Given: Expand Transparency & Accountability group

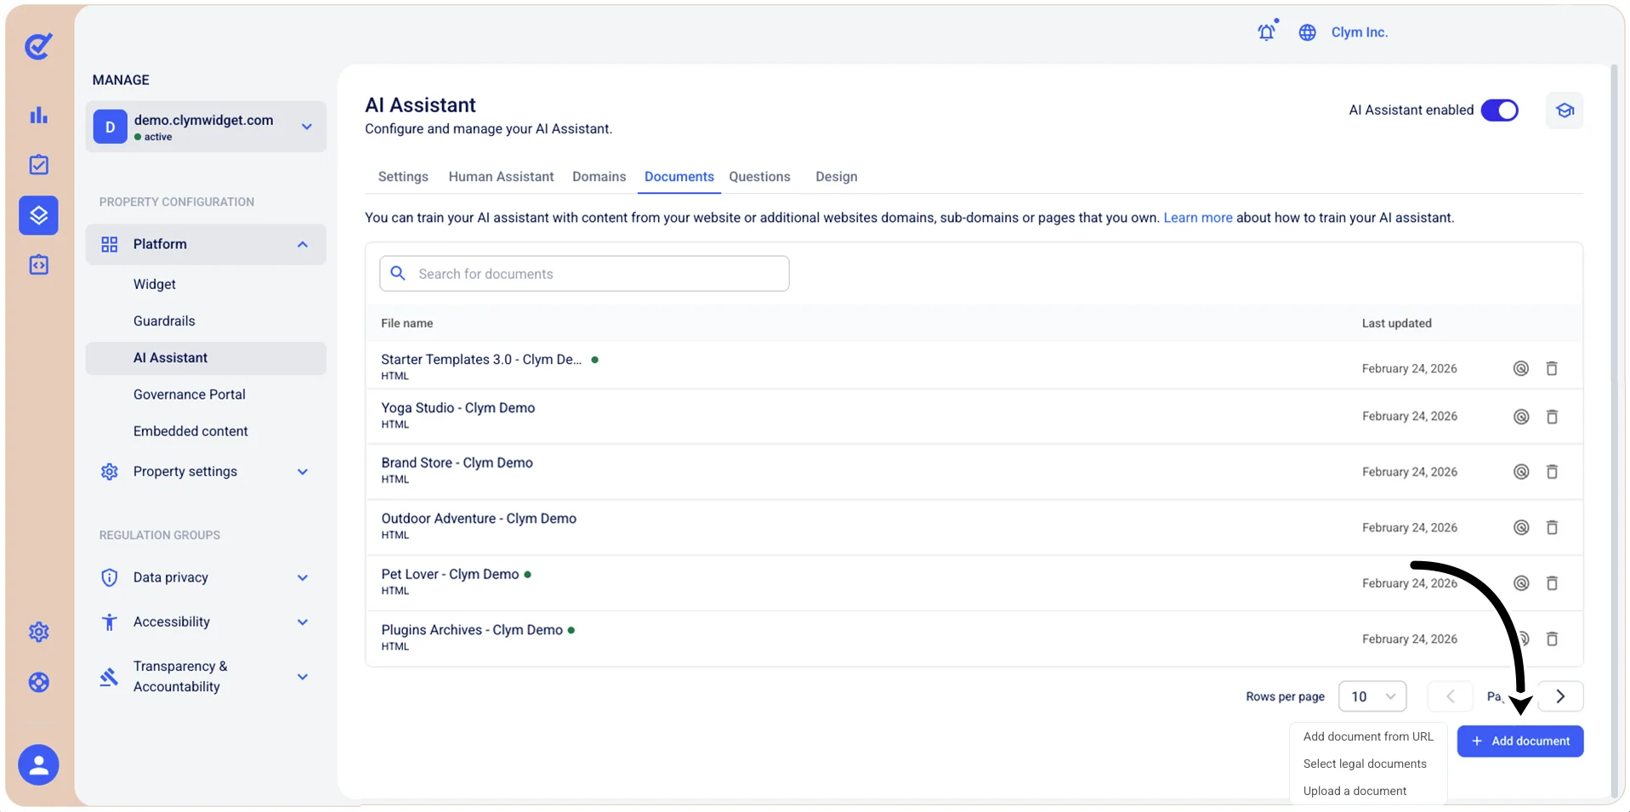Looking at the screenshot, I should coord(206,676).
